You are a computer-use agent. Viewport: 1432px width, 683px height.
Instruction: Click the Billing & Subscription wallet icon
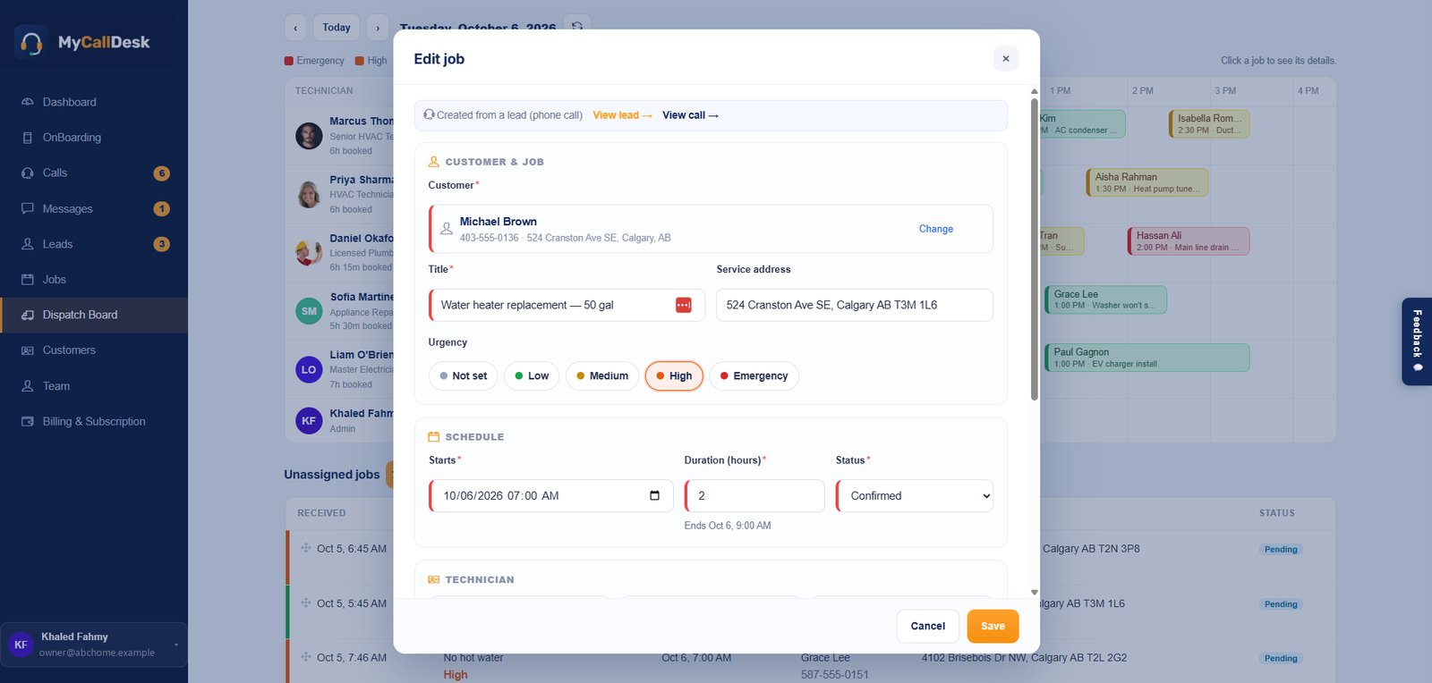tap(28, 421)
